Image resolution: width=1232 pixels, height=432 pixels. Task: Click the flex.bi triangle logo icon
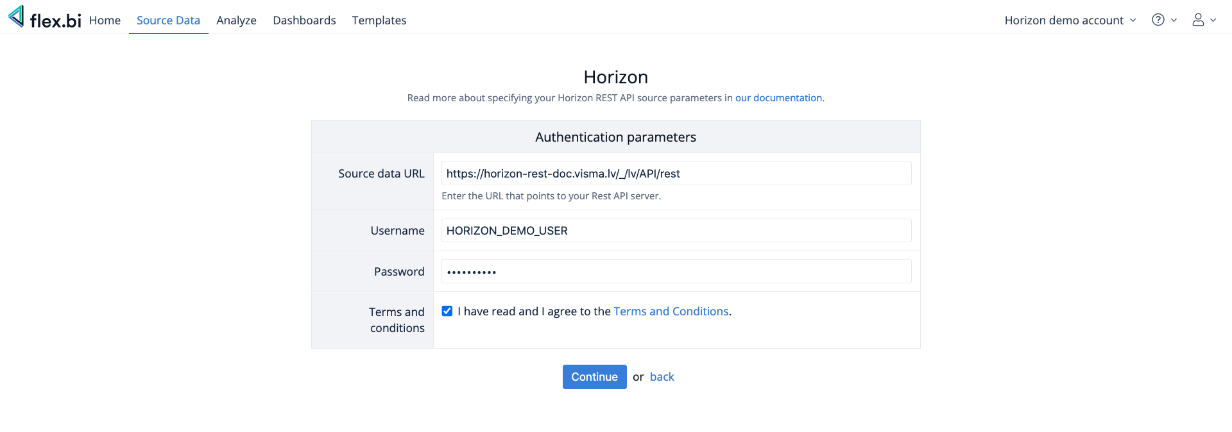coord(17,17)
